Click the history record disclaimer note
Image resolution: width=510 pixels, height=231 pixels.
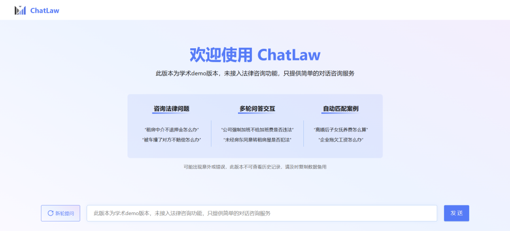(x=255, y=167)
